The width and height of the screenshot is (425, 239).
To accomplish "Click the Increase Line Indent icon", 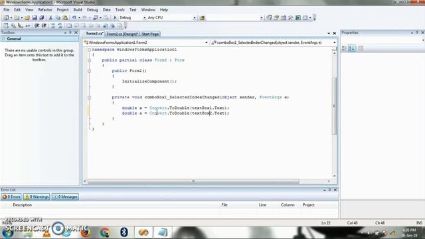I will click(x=44, y=26).
